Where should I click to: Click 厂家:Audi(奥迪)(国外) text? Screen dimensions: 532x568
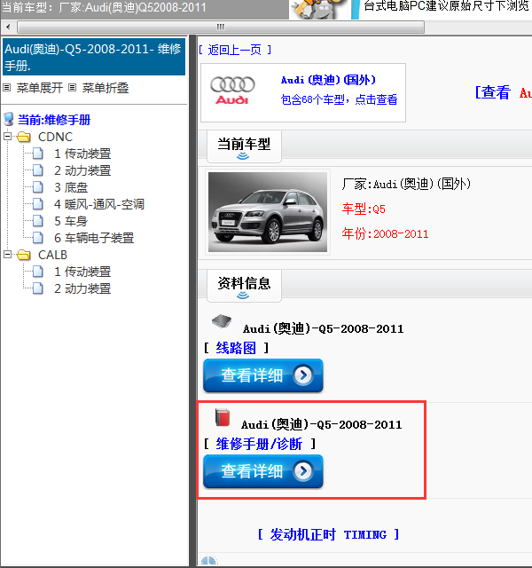point(406,184)
